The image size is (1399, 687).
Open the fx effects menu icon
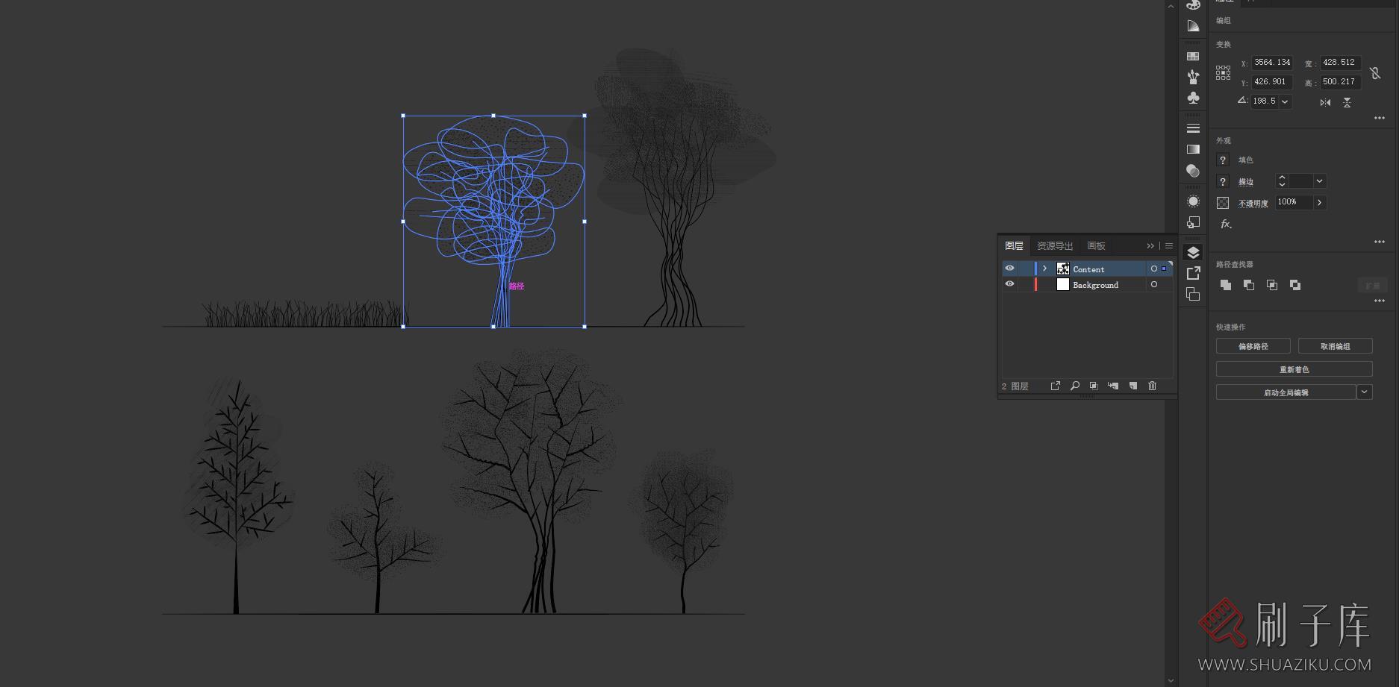(1225, 224)
